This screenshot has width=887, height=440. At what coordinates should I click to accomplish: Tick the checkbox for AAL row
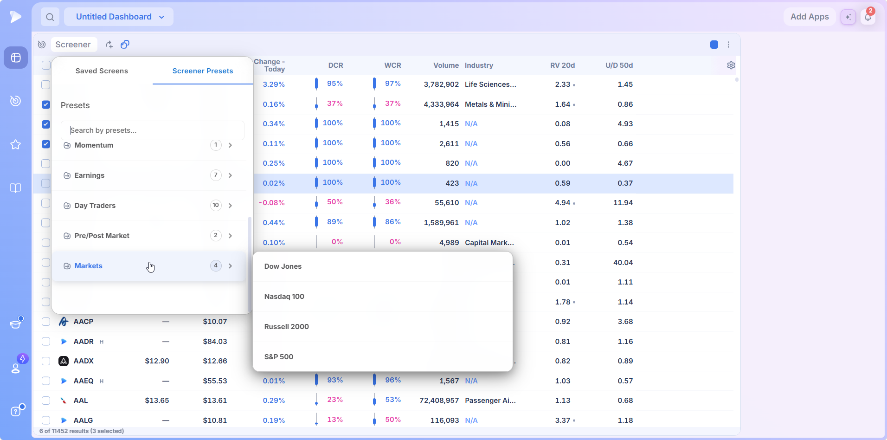[46, 401]
